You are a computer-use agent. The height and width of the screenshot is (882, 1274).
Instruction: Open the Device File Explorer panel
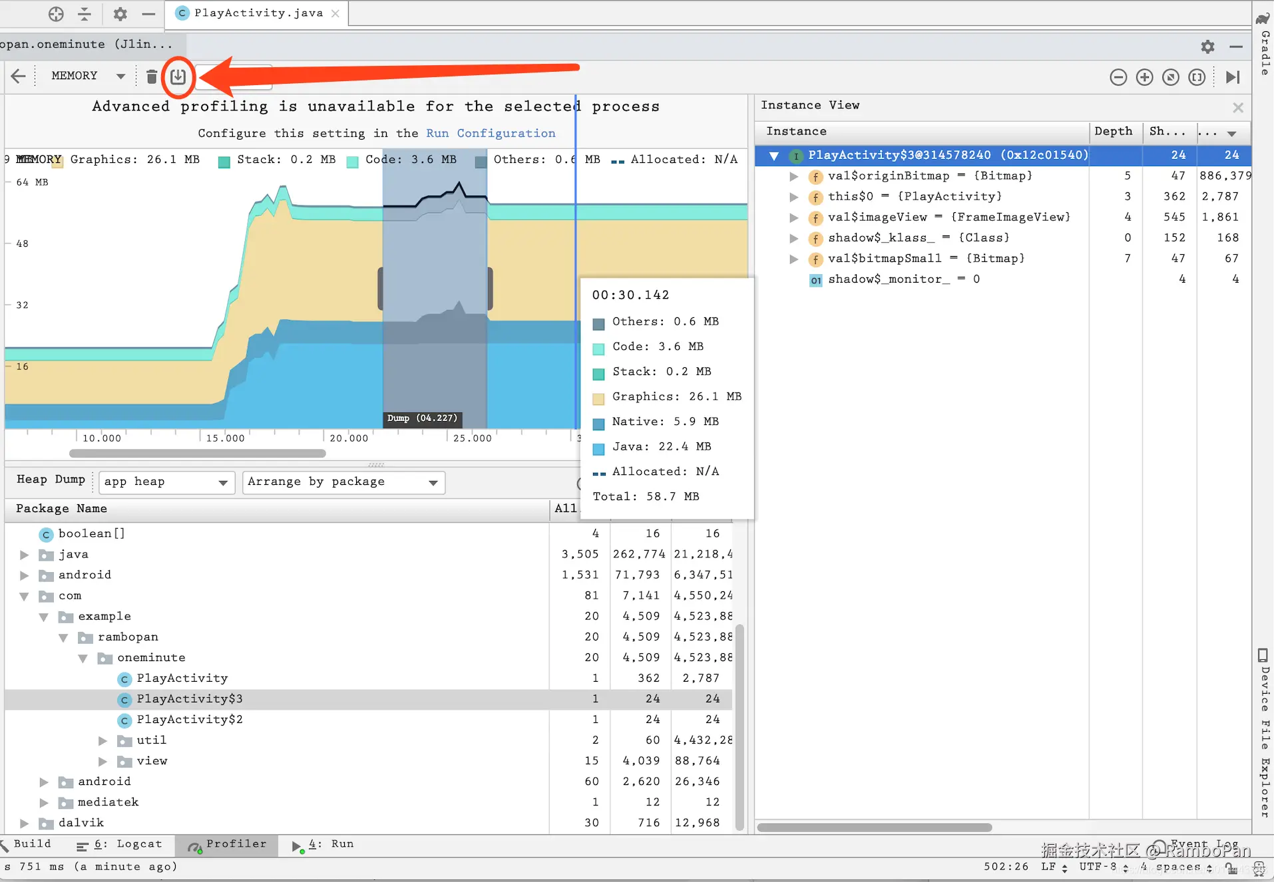click(x=1264, y=733)
